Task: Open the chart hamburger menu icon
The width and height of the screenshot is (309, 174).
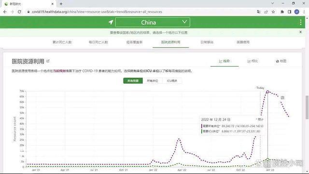Action: 282,98
